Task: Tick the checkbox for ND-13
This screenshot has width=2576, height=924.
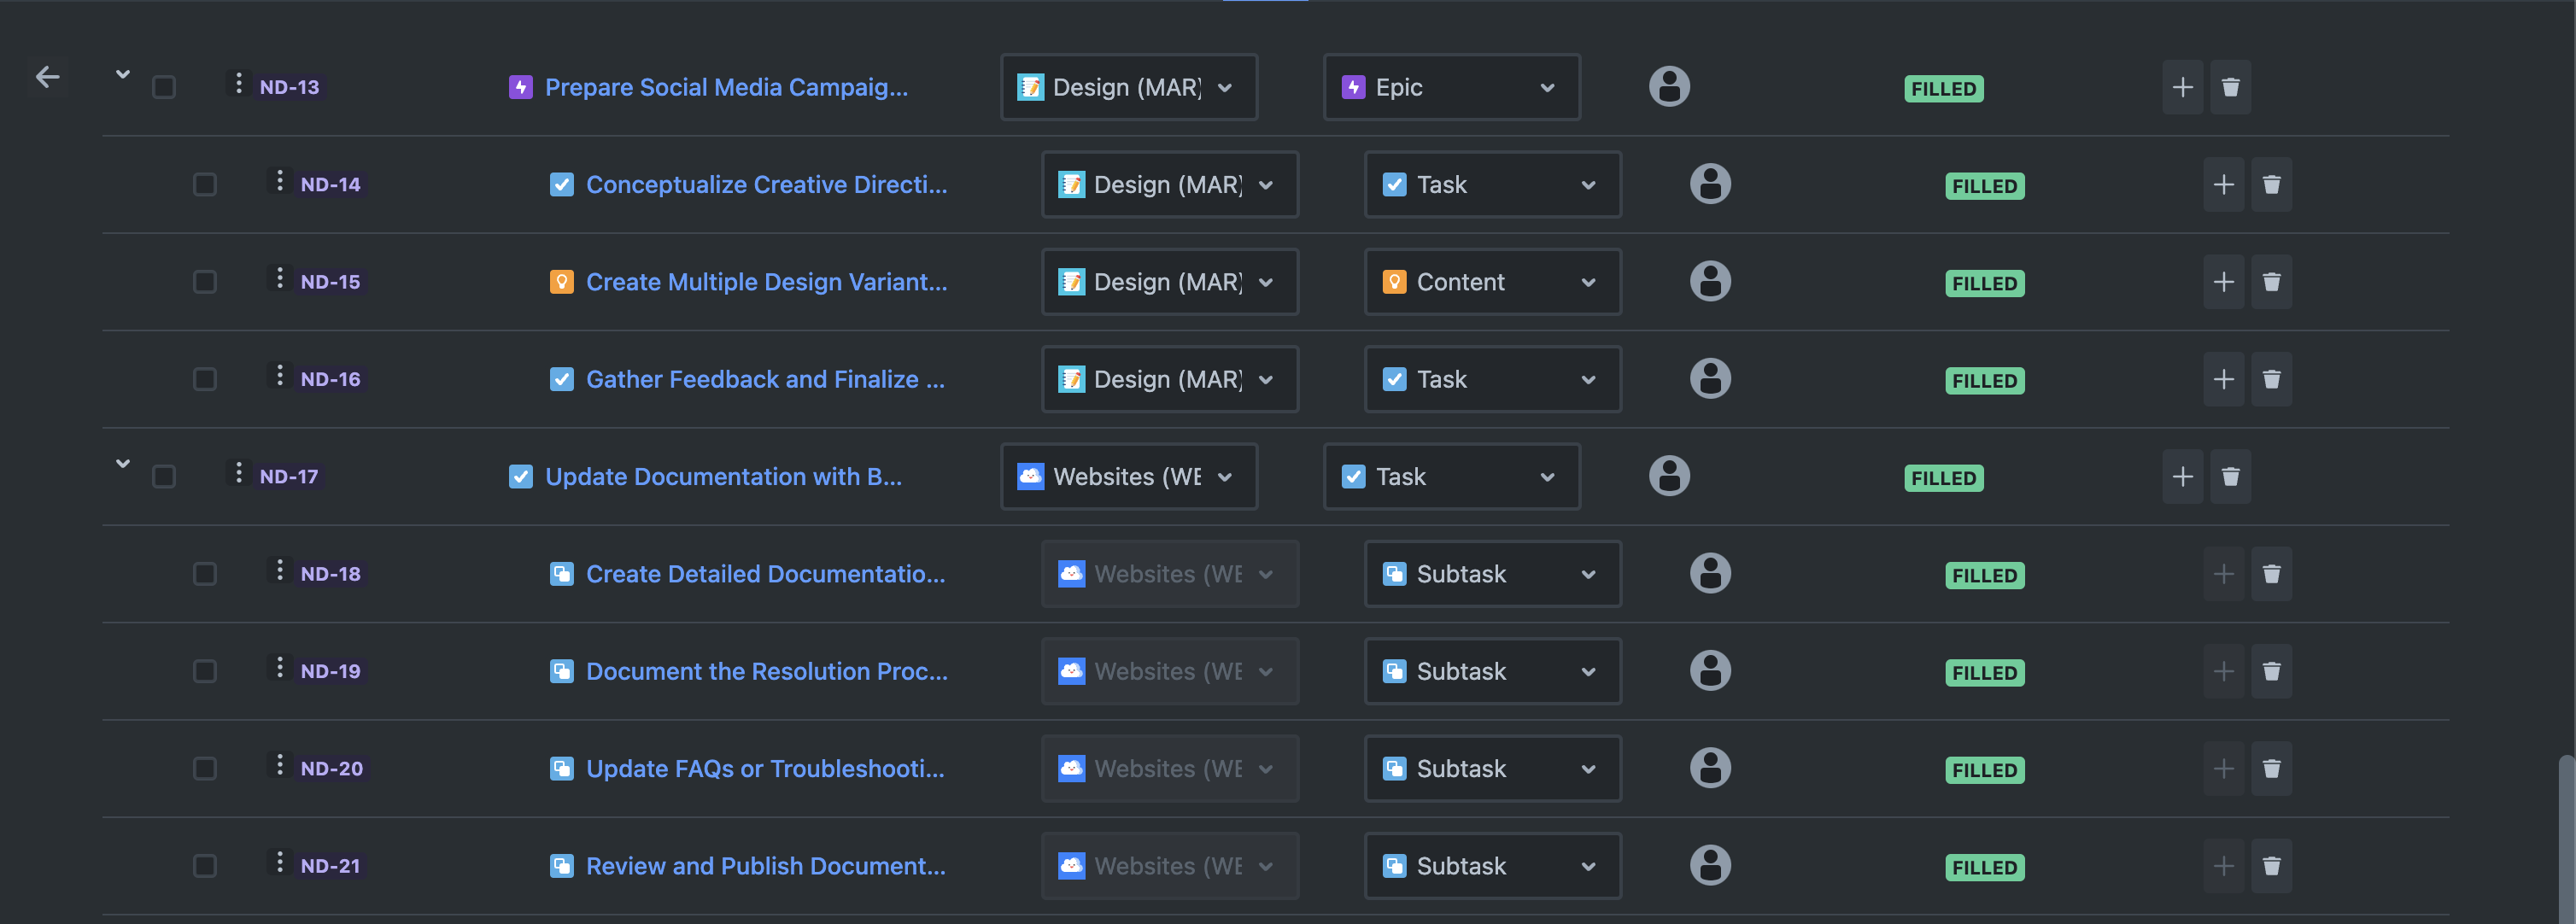Action: 164,88
